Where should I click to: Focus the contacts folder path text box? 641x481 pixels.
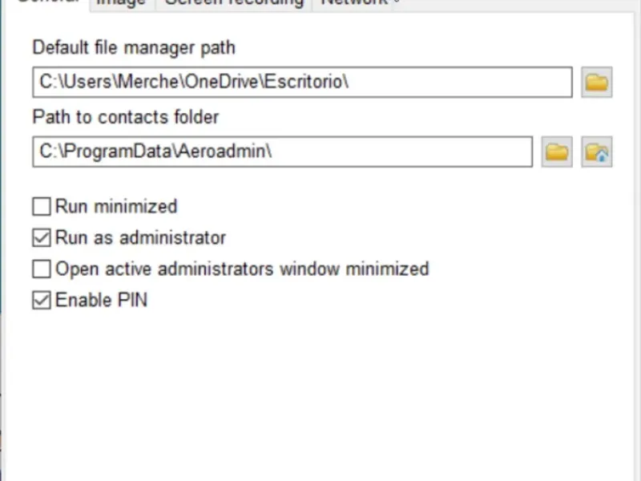tap(283, 152)
